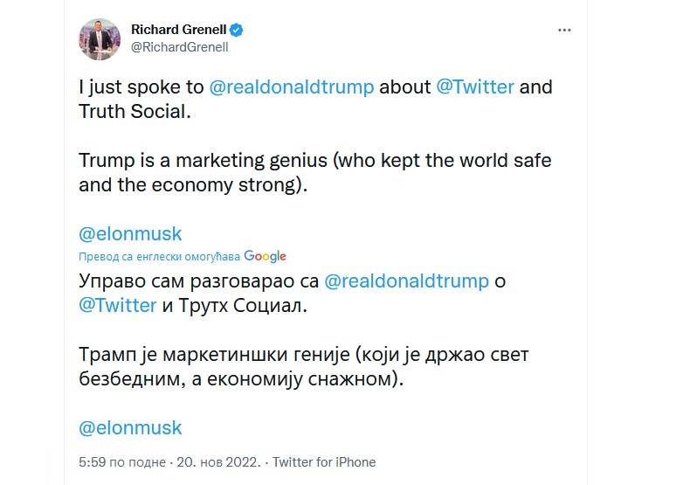Open @Twitter mention in Serbian translation
Image resolution: width=683 pixels, height=485 pixels.
(118, 306)
